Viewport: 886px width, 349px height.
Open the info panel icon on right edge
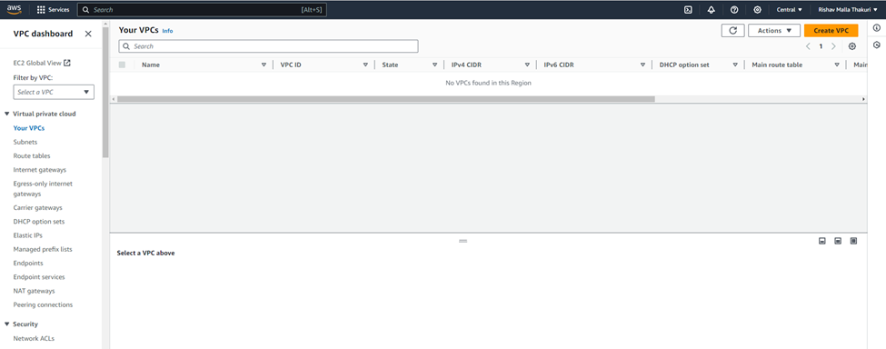[876, 27]
